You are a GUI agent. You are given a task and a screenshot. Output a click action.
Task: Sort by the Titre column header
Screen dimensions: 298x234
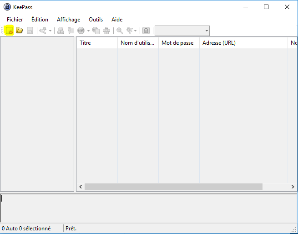pyautogui.click(x=97, y=43)
